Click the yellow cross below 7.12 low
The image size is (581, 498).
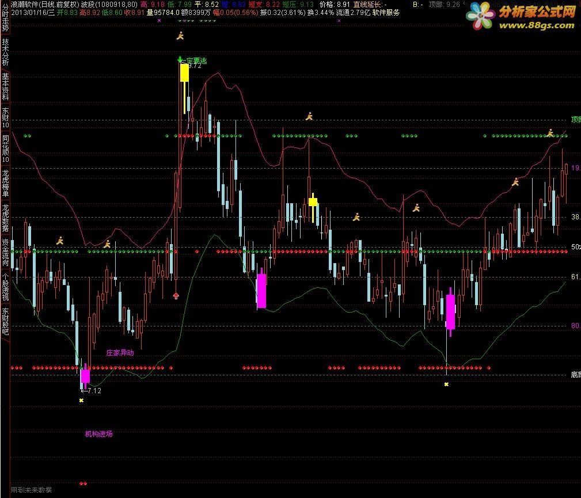[81, 400]
